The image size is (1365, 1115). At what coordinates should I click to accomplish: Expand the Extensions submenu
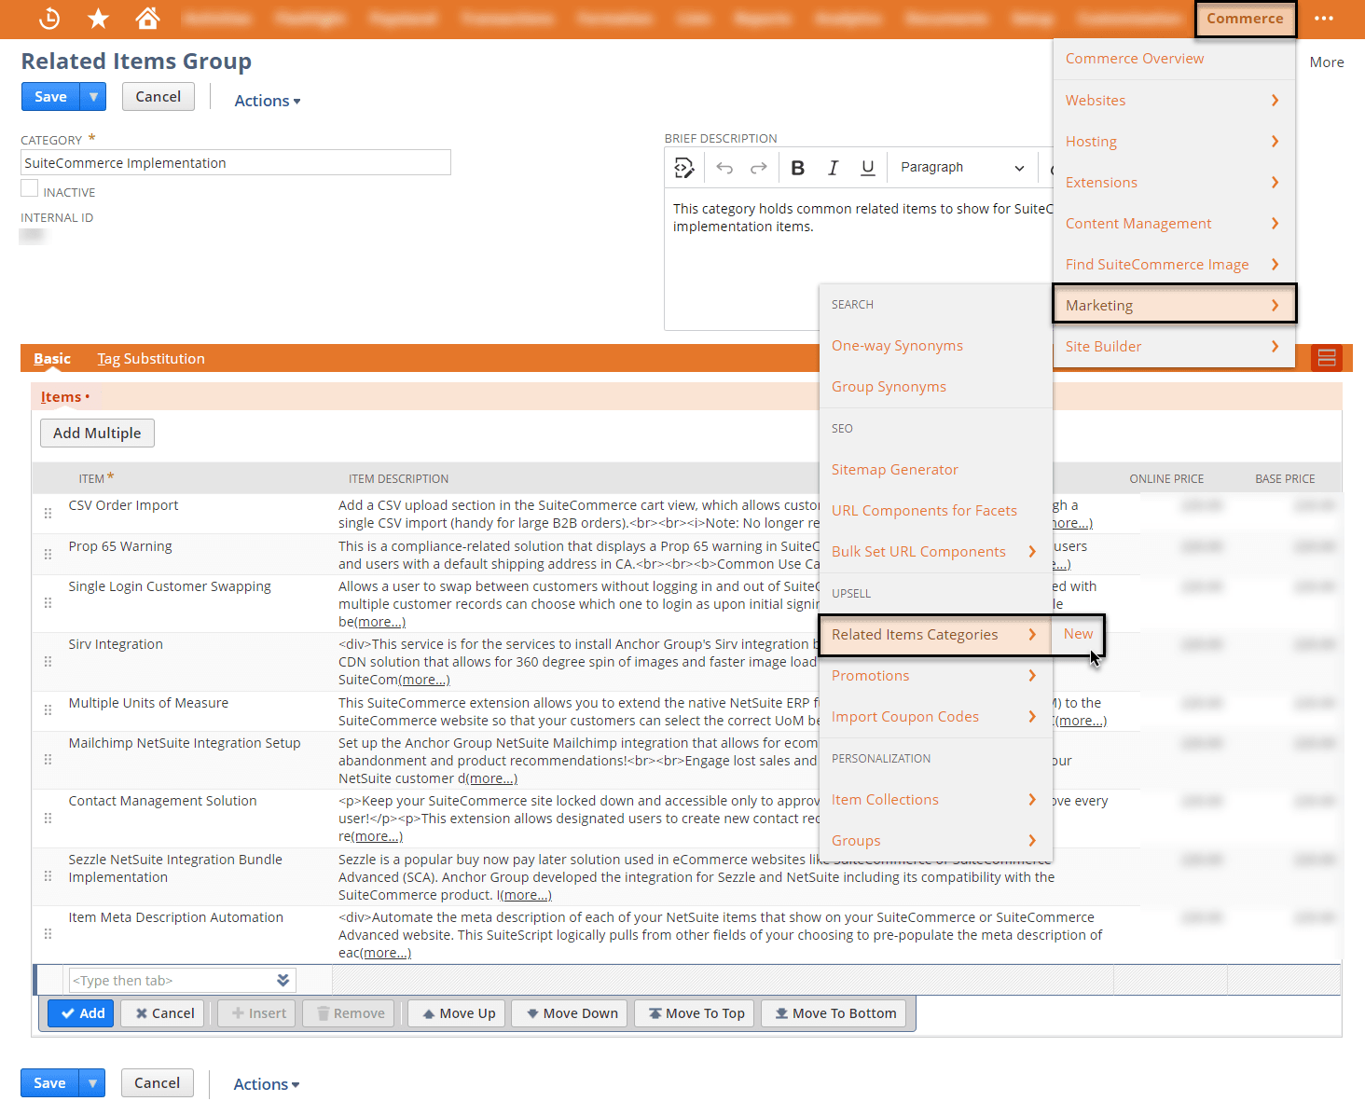click(x=1174, y=183)
